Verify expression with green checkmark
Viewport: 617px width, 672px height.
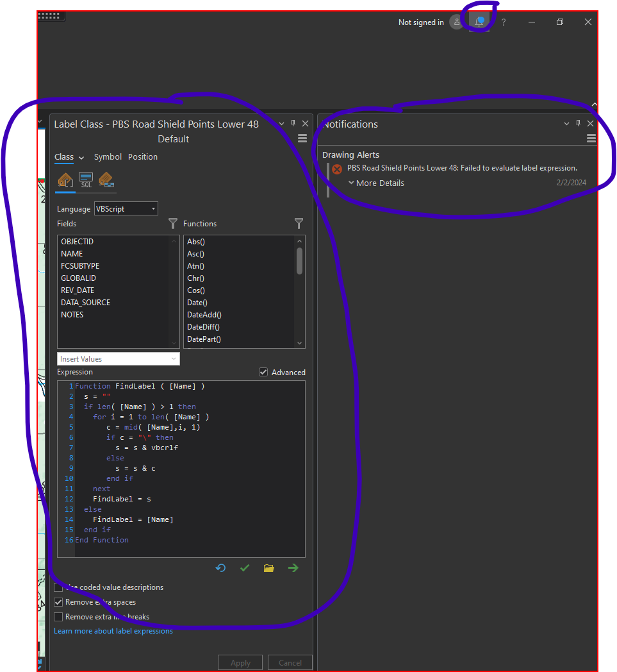245,568
